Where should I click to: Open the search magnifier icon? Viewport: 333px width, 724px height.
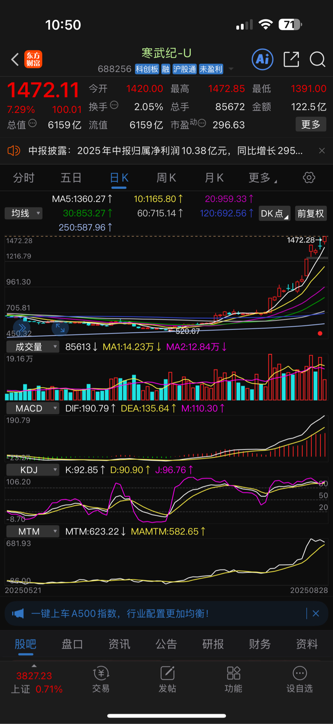(x=317, y=59)
